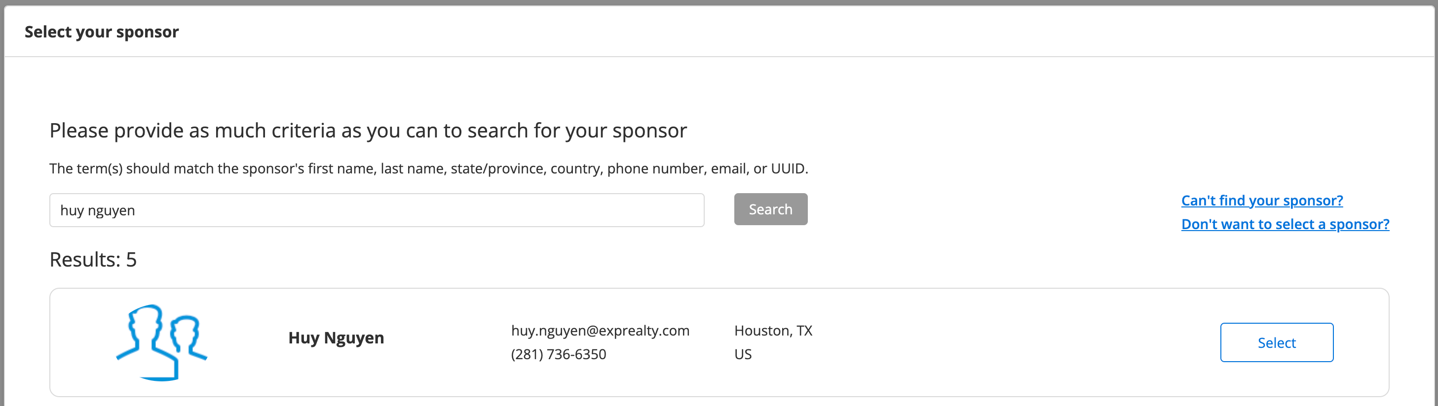Open the "Can't find your sponsor?" link
This screenshot has height=406, width=1438.
(1262, 200)
